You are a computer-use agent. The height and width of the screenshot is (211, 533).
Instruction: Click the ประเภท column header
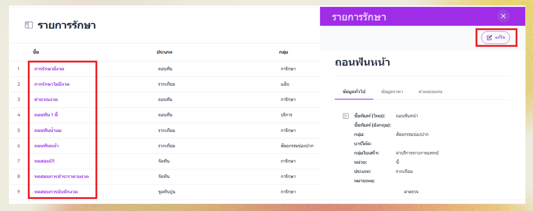(164, 52)
